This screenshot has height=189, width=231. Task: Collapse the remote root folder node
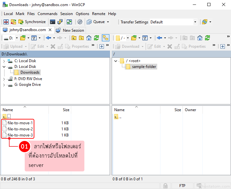point(115,61)
